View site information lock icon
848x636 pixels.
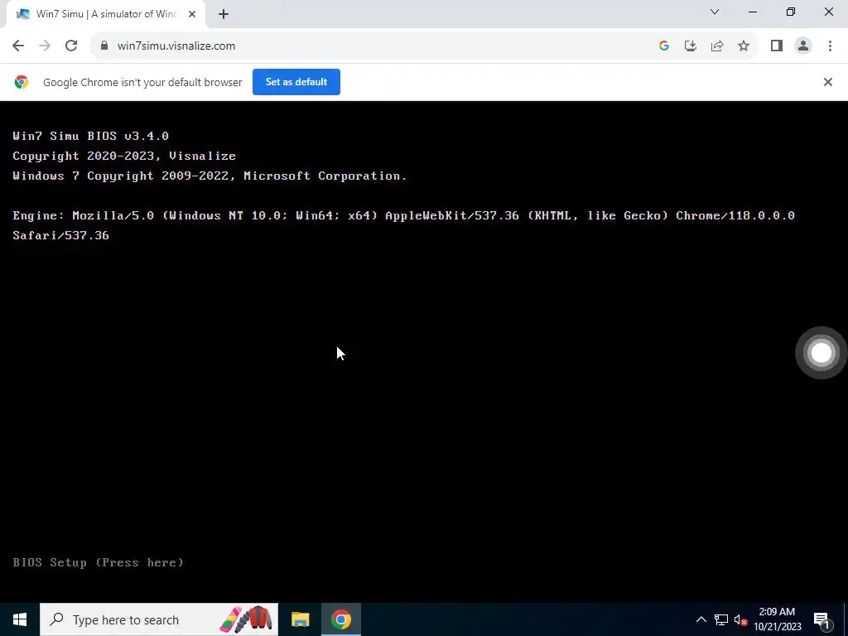click(104, 46)
